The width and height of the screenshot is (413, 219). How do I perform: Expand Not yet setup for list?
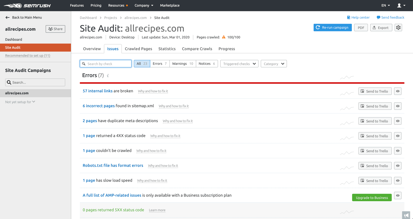tap(20, 102)
